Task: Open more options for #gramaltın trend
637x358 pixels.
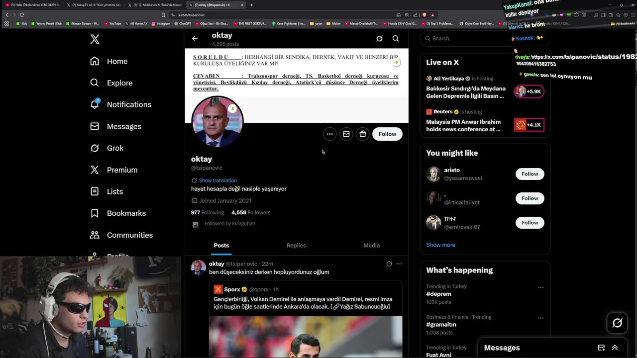Action: pos(540,318)
